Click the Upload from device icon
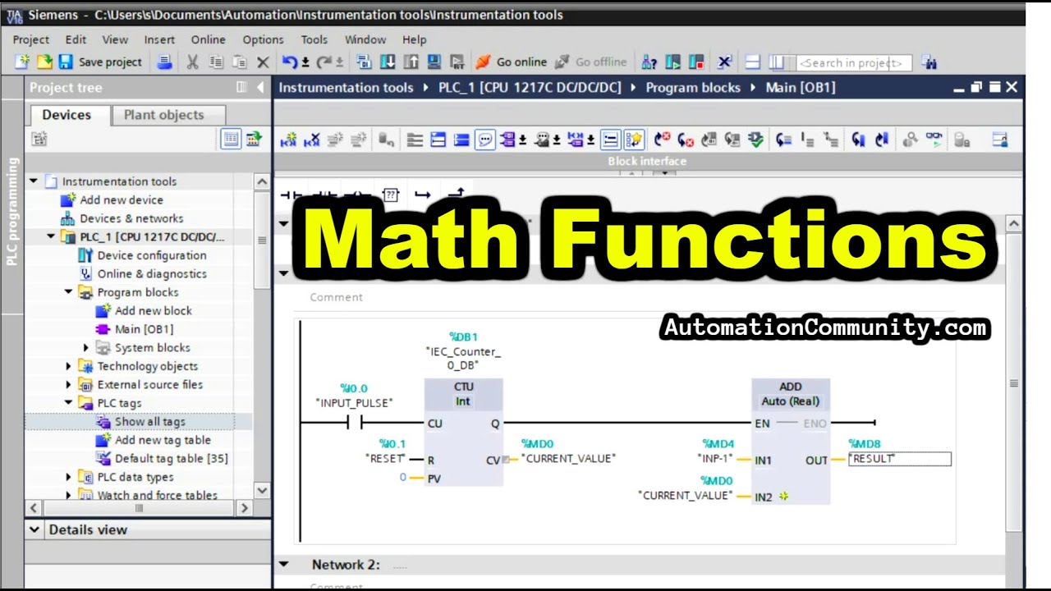 411,62
